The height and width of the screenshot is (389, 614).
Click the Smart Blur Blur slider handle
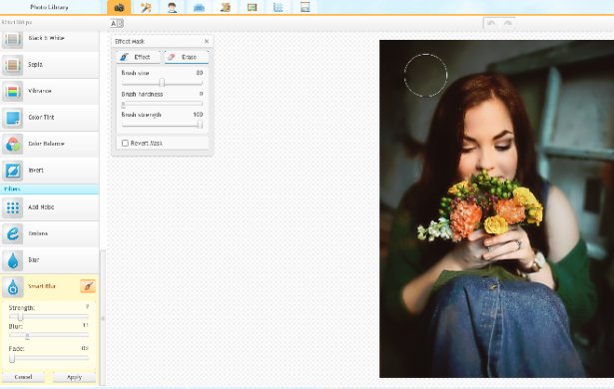[x=27, y=335]
